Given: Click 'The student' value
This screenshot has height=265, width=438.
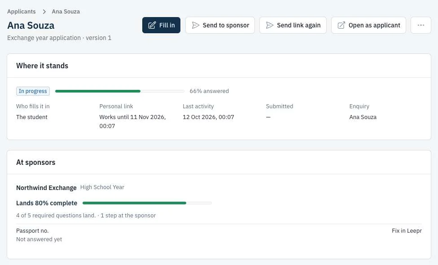Looking at the screenshot, I should tap(32, 117).
